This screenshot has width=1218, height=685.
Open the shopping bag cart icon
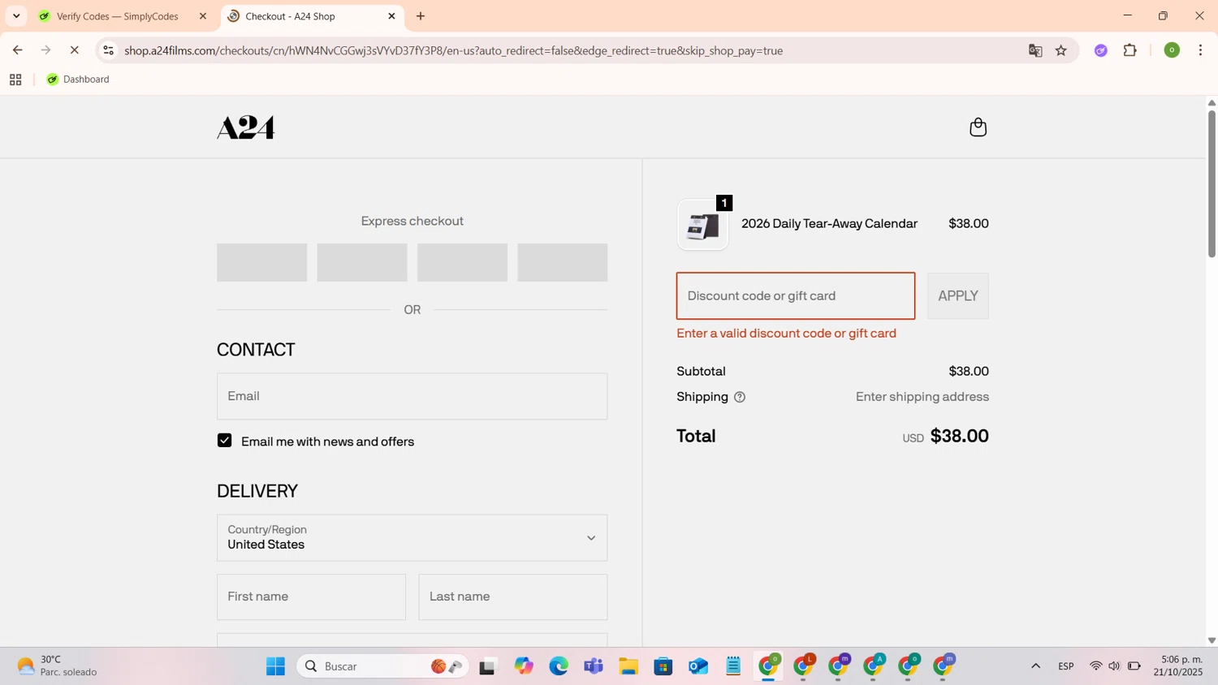point(978,127)
